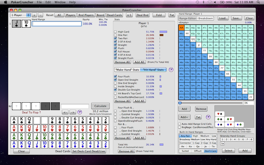Click Set Deck Card Dead/Live

coord(89,151)
